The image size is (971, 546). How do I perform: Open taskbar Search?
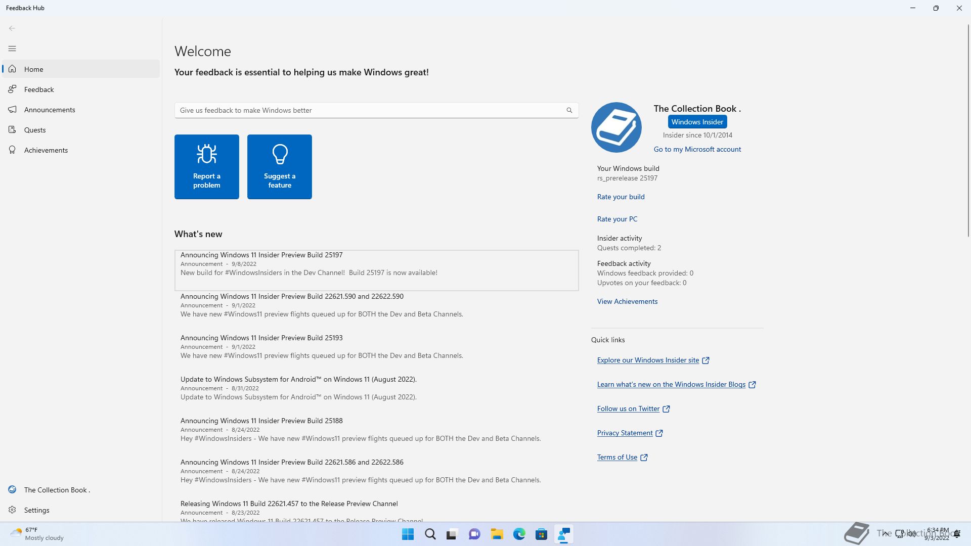click(x=430, y=534)
